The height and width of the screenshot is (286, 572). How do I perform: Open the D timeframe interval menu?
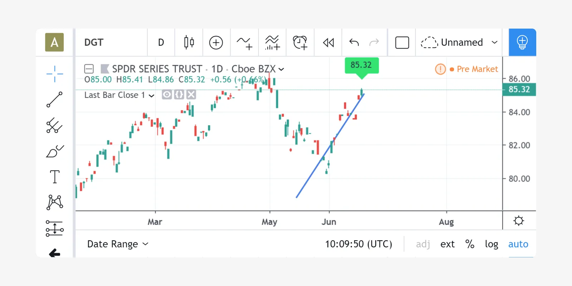pos(161,43)
